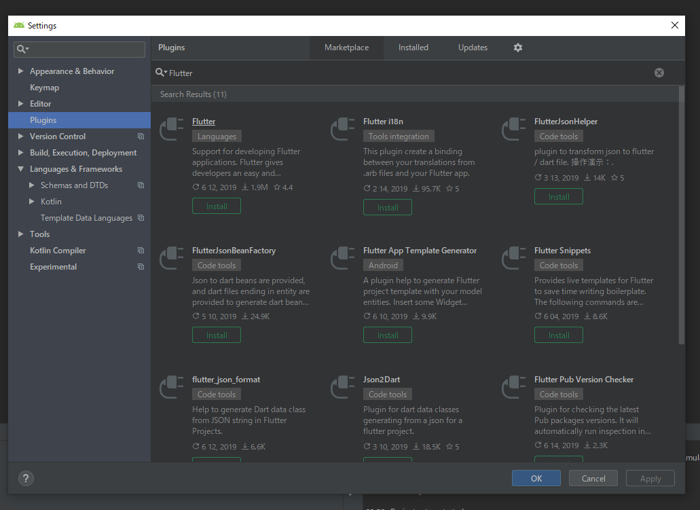Click the plugin results vertical scrollbar
The width and height of the screenshot is (700, 510).
681,215
